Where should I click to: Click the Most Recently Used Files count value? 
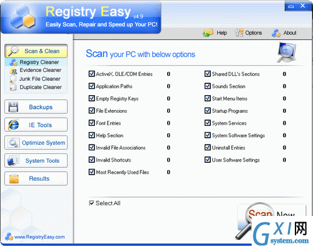pyautogui.click(x=168, y=172)
